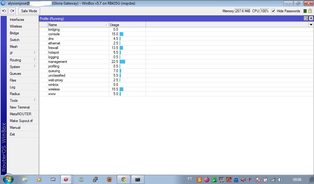Click the yellow padlock security icon

[310, 11]
